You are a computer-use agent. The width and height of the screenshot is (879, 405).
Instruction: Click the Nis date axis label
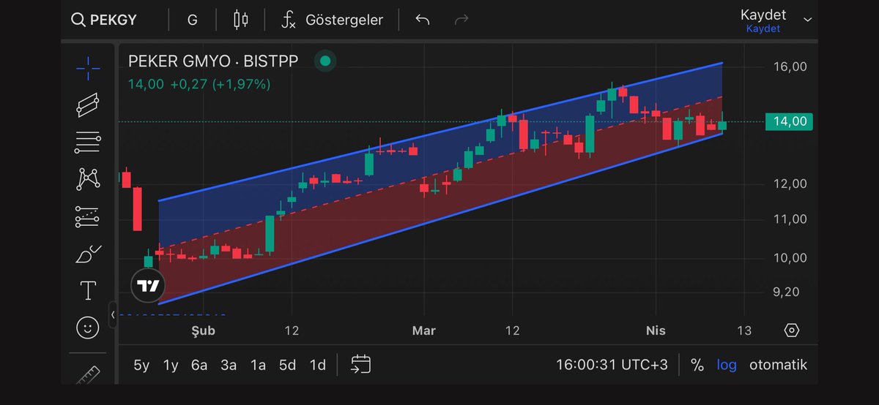pos(656,331)
